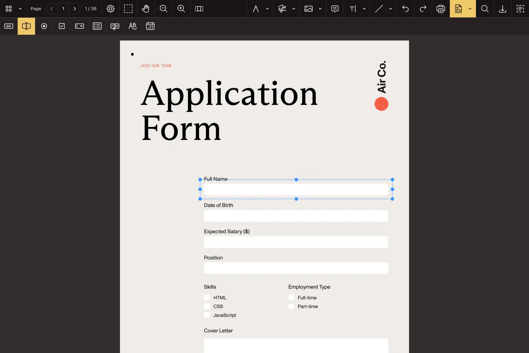
Task: Select the marquee zoom tool
Action: pos(128,9)
